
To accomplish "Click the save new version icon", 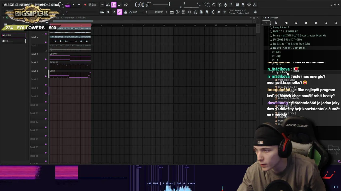I will pyautogui.click(x=243, y=5).
